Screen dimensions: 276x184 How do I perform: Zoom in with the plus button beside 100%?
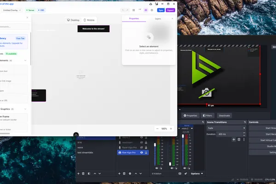click(171, 129)
